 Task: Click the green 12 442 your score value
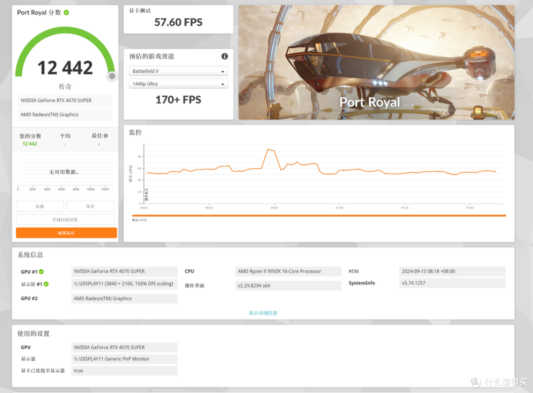pyautogui.click(x=30, y=143)
